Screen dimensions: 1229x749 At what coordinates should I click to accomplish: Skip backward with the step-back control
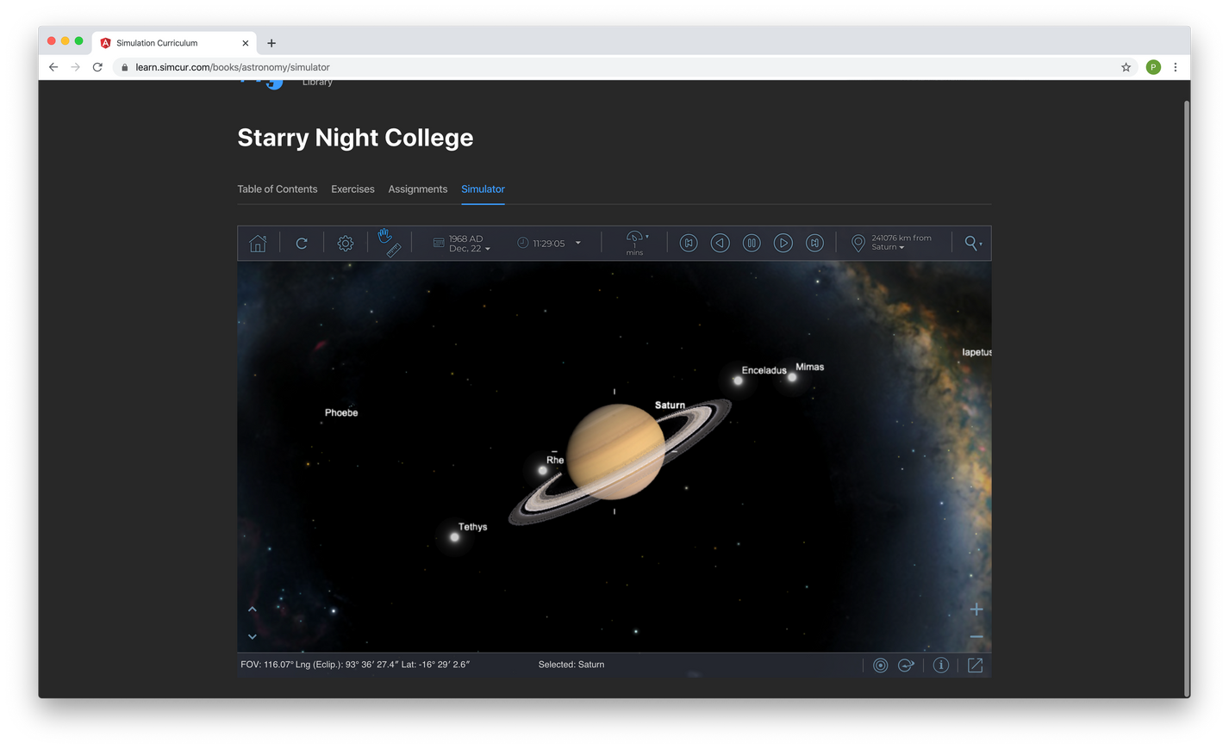pos(689,243)
